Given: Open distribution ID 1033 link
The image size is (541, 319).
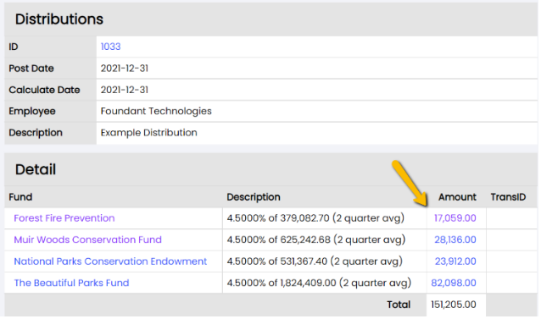Looking at the screenshot, I should click(110, 47).
